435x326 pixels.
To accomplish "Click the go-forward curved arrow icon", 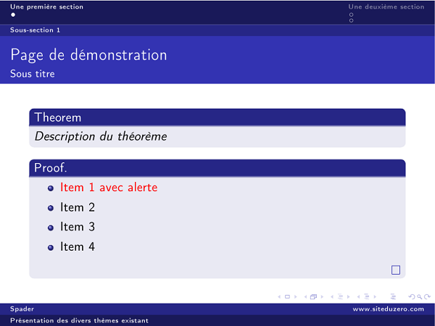I will [x=427, y=296].
